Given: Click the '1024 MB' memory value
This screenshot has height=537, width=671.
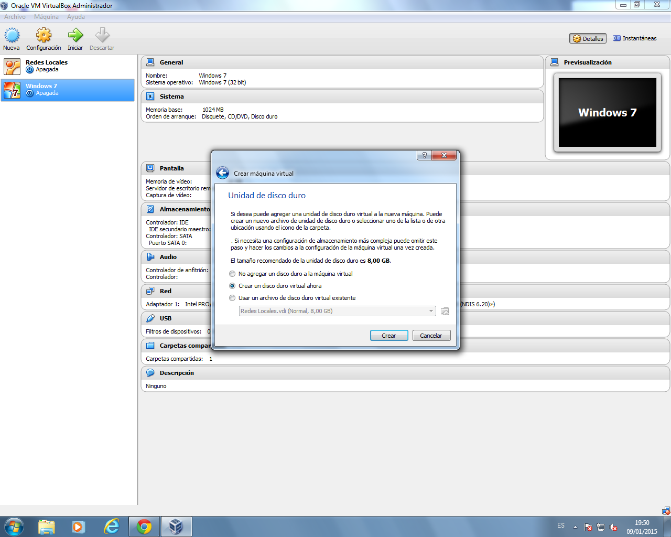Looking at the screenshot, I should 213,110.
